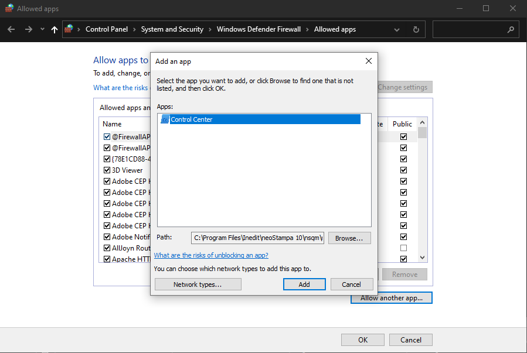This screenshot has height=353, width=527.
Task: Close the Add an app dialog
Action: click(x=369, y=61)
